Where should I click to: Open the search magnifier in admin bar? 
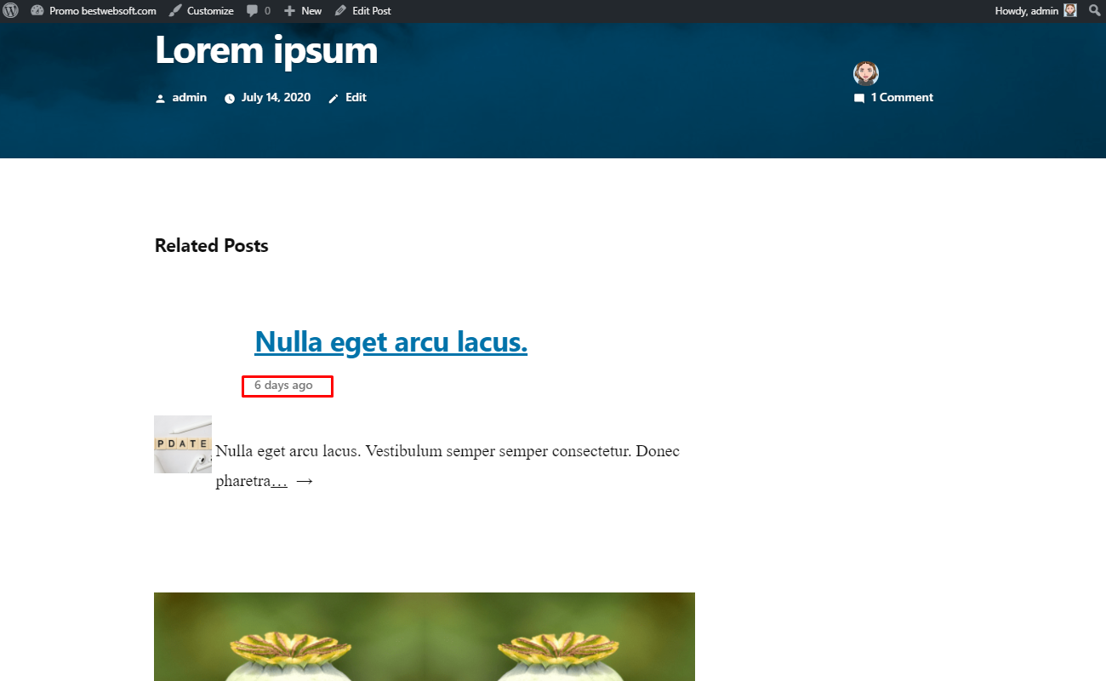pos(1094,11)
